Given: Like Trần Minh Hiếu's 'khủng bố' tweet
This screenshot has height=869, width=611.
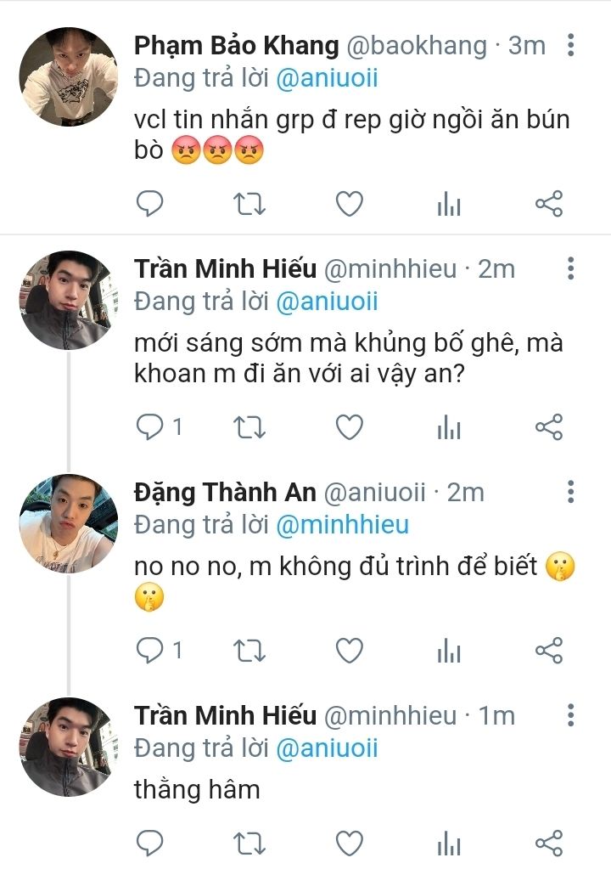Looking at the screenshot, I should [x=349, y=427].
